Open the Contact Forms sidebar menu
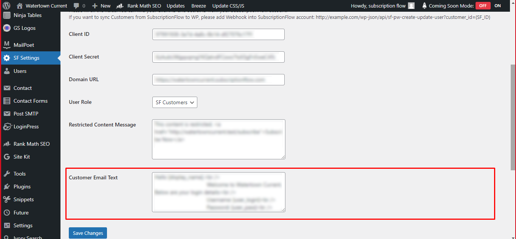This screenshot has width=516, height=239. click(31, 101)
